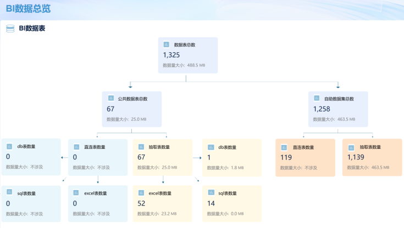Select the yellow sql表数量 card showing 14
The image size is (404, 228).
232,203
